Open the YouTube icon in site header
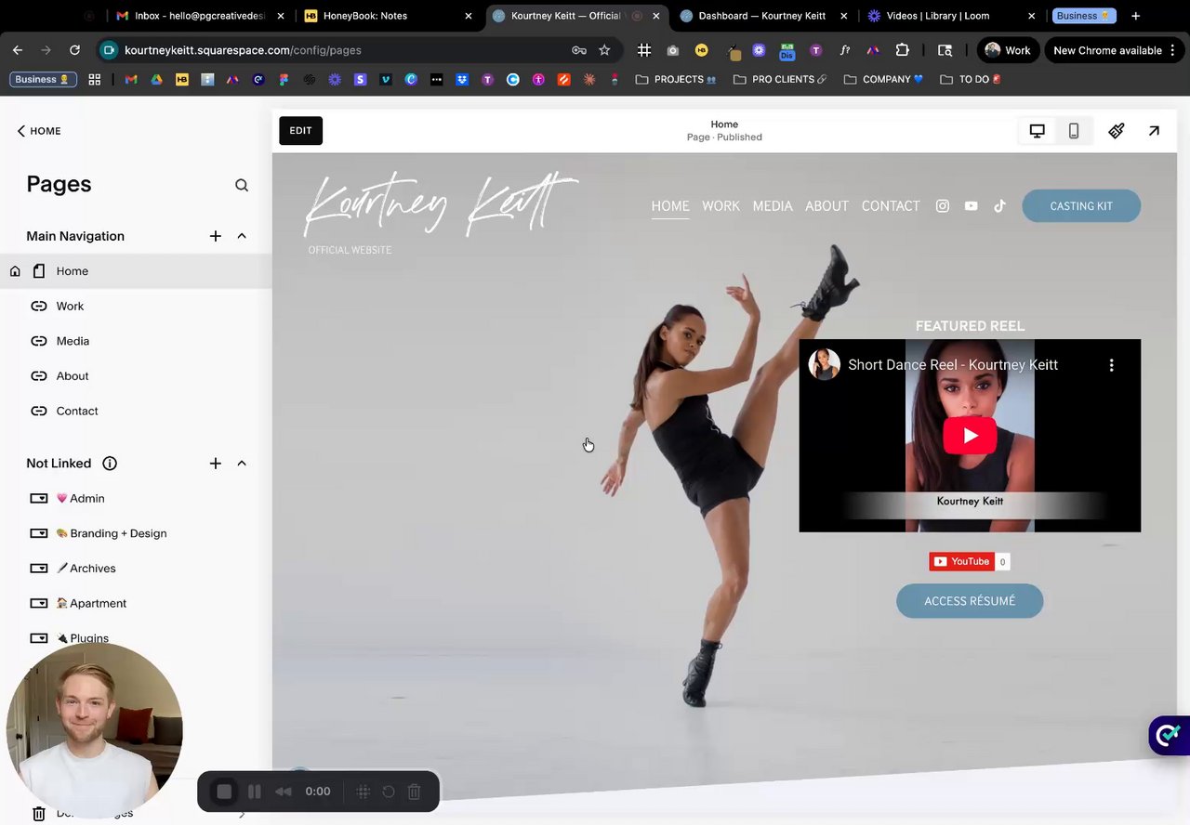1190x825 pixels. point(972,206)
